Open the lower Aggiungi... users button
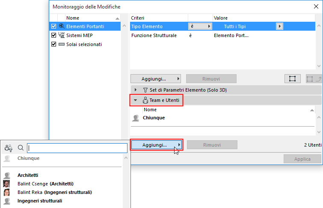The height and width of the screenshot is (208, 323). tap(157, 145)
